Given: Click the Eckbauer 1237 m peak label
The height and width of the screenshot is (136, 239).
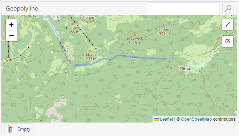Looking at the screenshot, I should tap(90, 57).
